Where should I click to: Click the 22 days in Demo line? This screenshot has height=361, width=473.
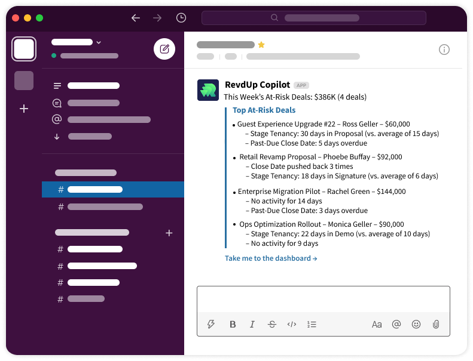338,234
